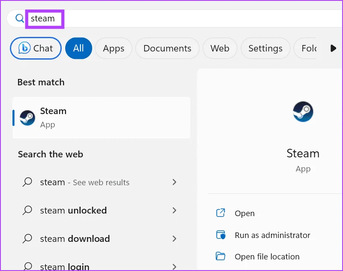Click the Bing logo inside Chat button
343x271 pixels.
point(24,48)
